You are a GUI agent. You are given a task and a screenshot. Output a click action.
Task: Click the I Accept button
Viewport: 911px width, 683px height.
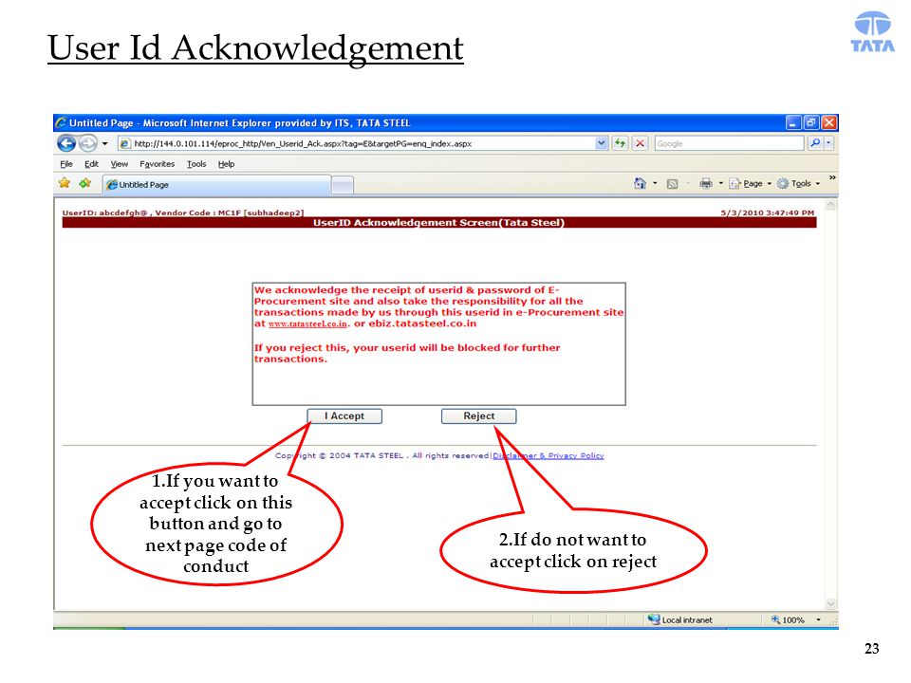tap(344, 416)
